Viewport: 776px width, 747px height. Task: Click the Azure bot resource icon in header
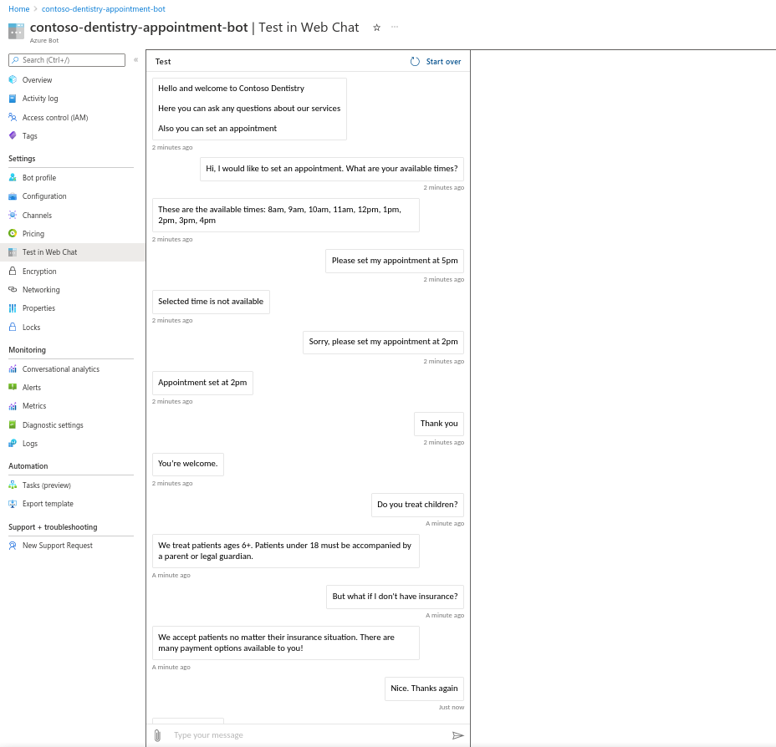pos(17,31)
